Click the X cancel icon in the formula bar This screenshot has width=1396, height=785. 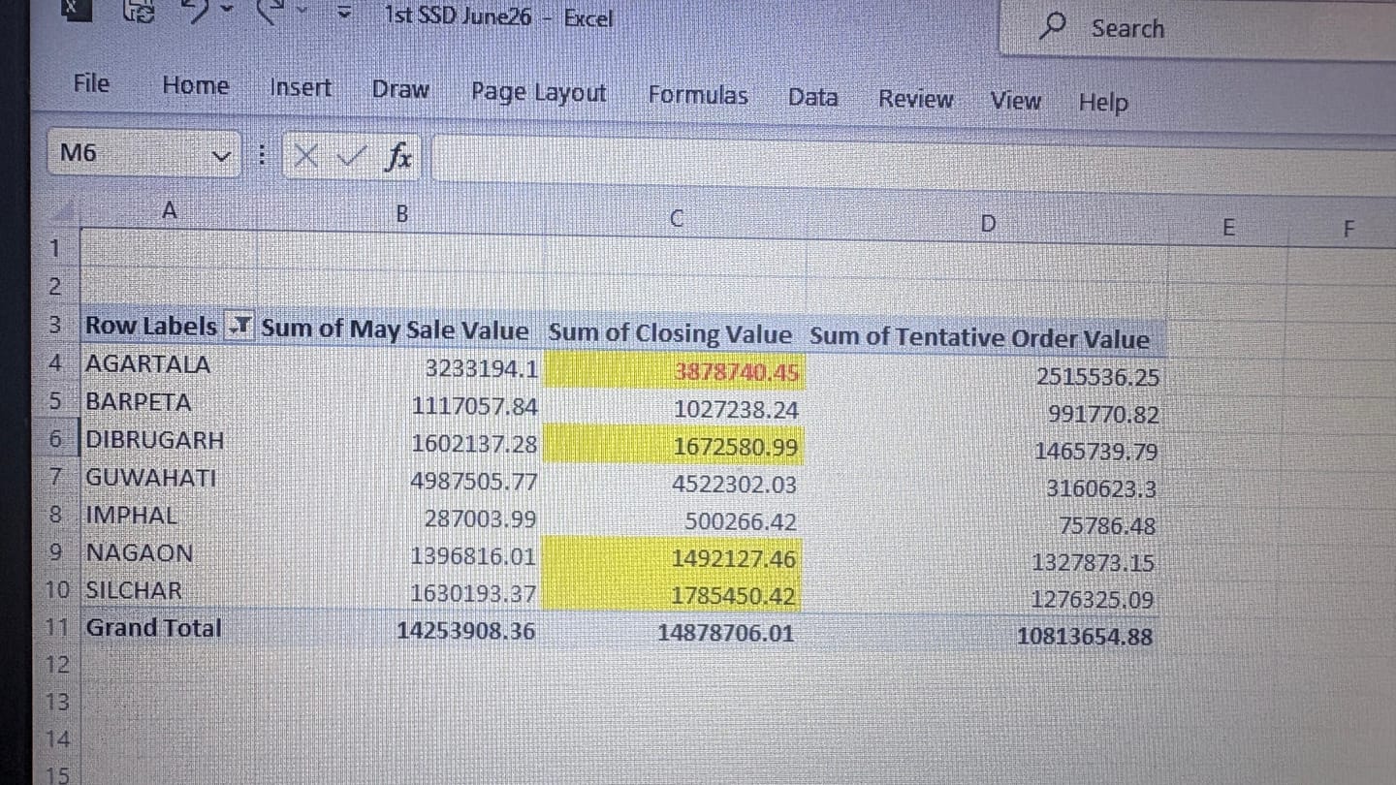click(x=306, y=155)
